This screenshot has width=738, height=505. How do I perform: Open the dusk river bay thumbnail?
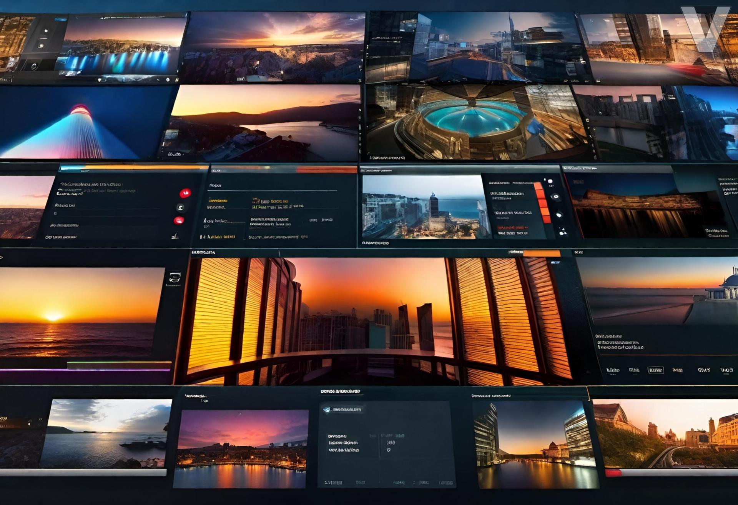(261, 122)
